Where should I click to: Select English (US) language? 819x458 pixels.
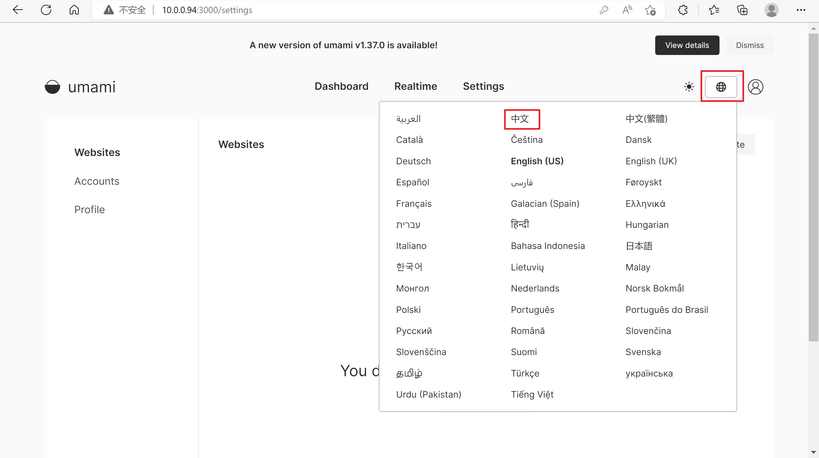pyautogui.click(x=537, y=161)
